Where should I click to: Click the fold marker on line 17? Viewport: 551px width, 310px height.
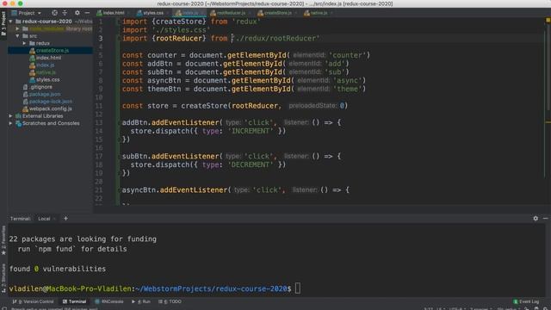pos(119,157)
